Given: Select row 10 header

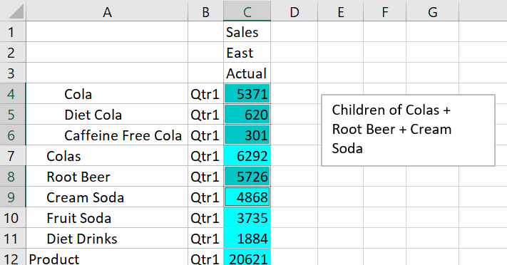Looking at the screenshot, I should 13,218.
